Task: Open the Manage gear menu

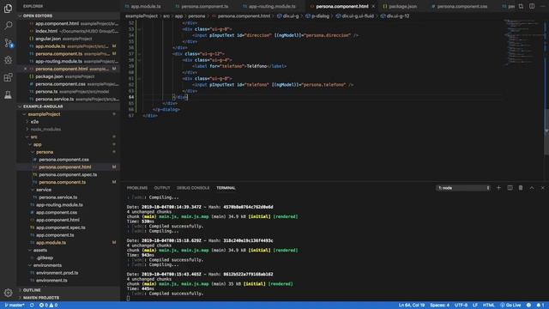Action: tap(8, 293)
